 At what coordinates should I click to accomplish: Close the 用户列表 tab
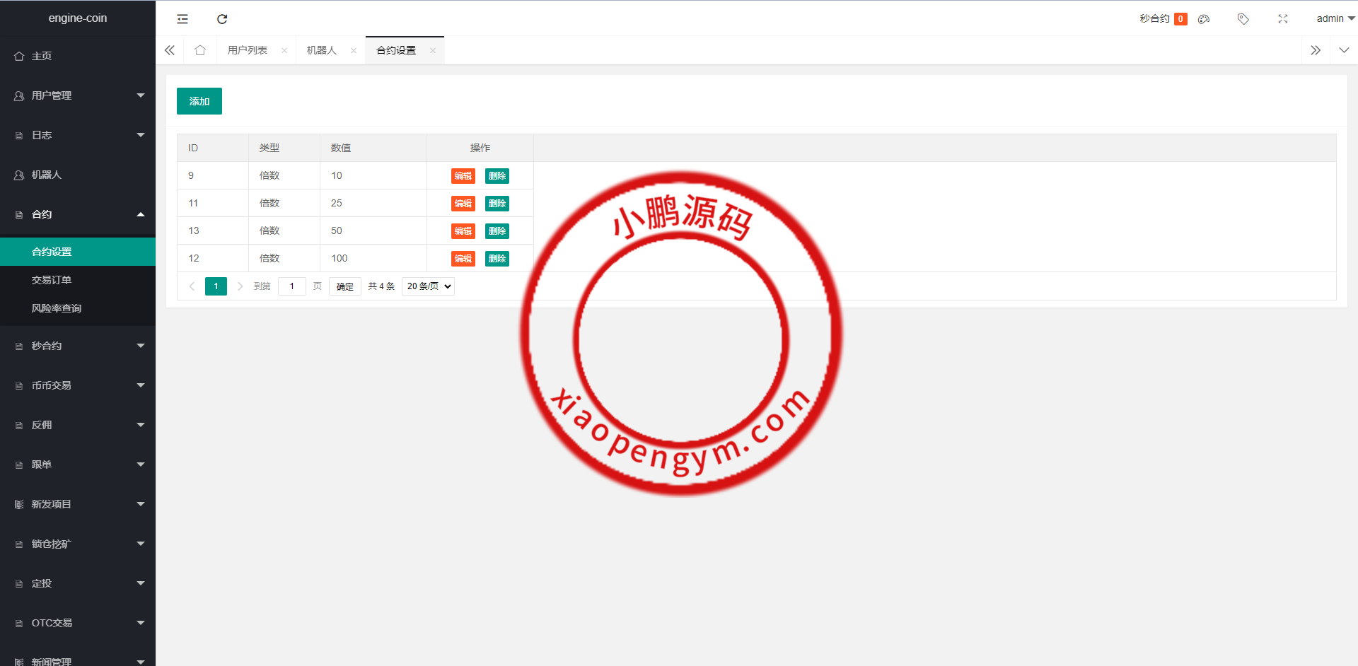coord(284,50)
